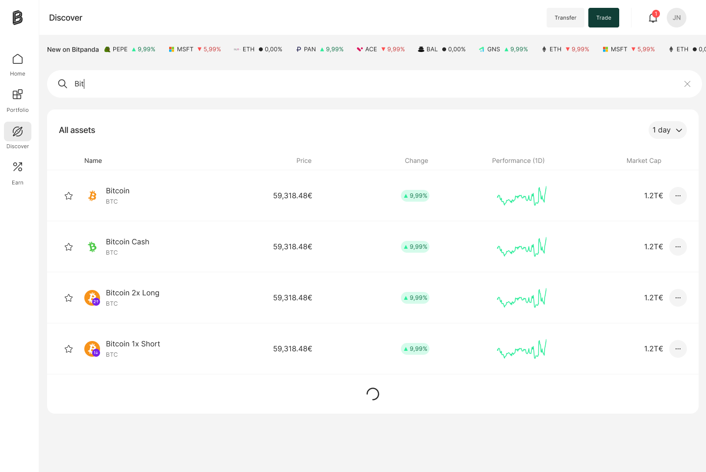Click the New on Bitpanda label
706x472 pixels.
pos(73,50)
